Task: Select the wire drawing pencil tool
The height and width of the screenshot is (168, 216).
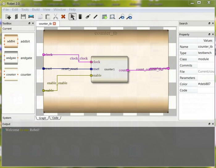Action: (95, 17)
